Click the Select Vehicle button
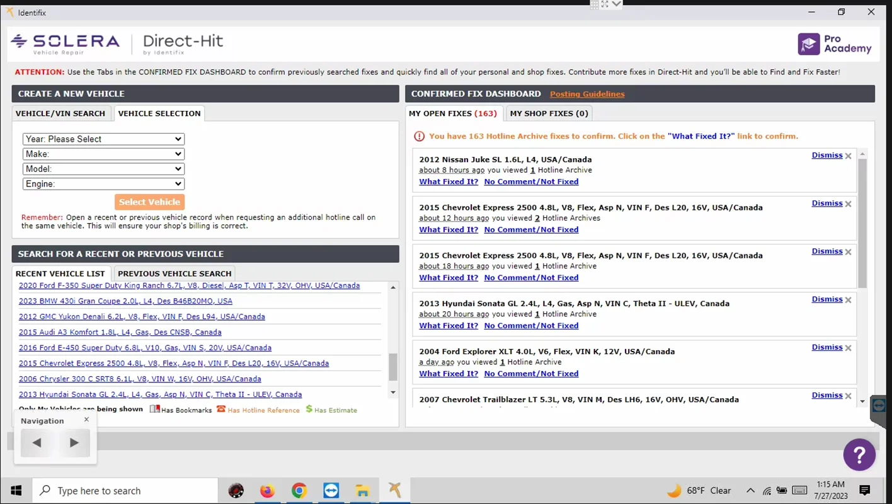The image size is (892, 504). [x=150, y=202]
